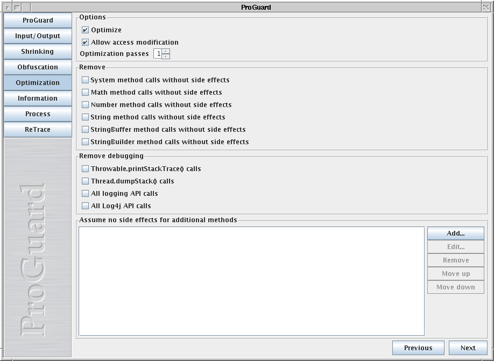Viewport: 494px width, 361px height.
Task: Go back with the Previous button
Action: (418, 348)
